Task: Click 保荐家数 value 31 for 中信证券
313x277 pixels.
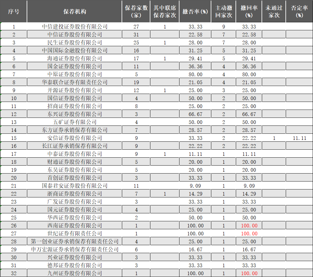Action: pos(136,35)
